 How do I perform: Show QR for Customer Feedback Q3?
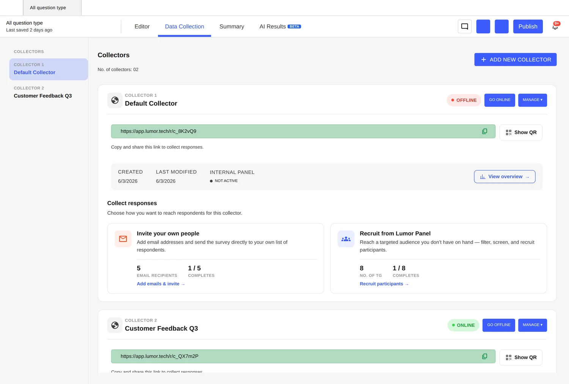[521, 357]
